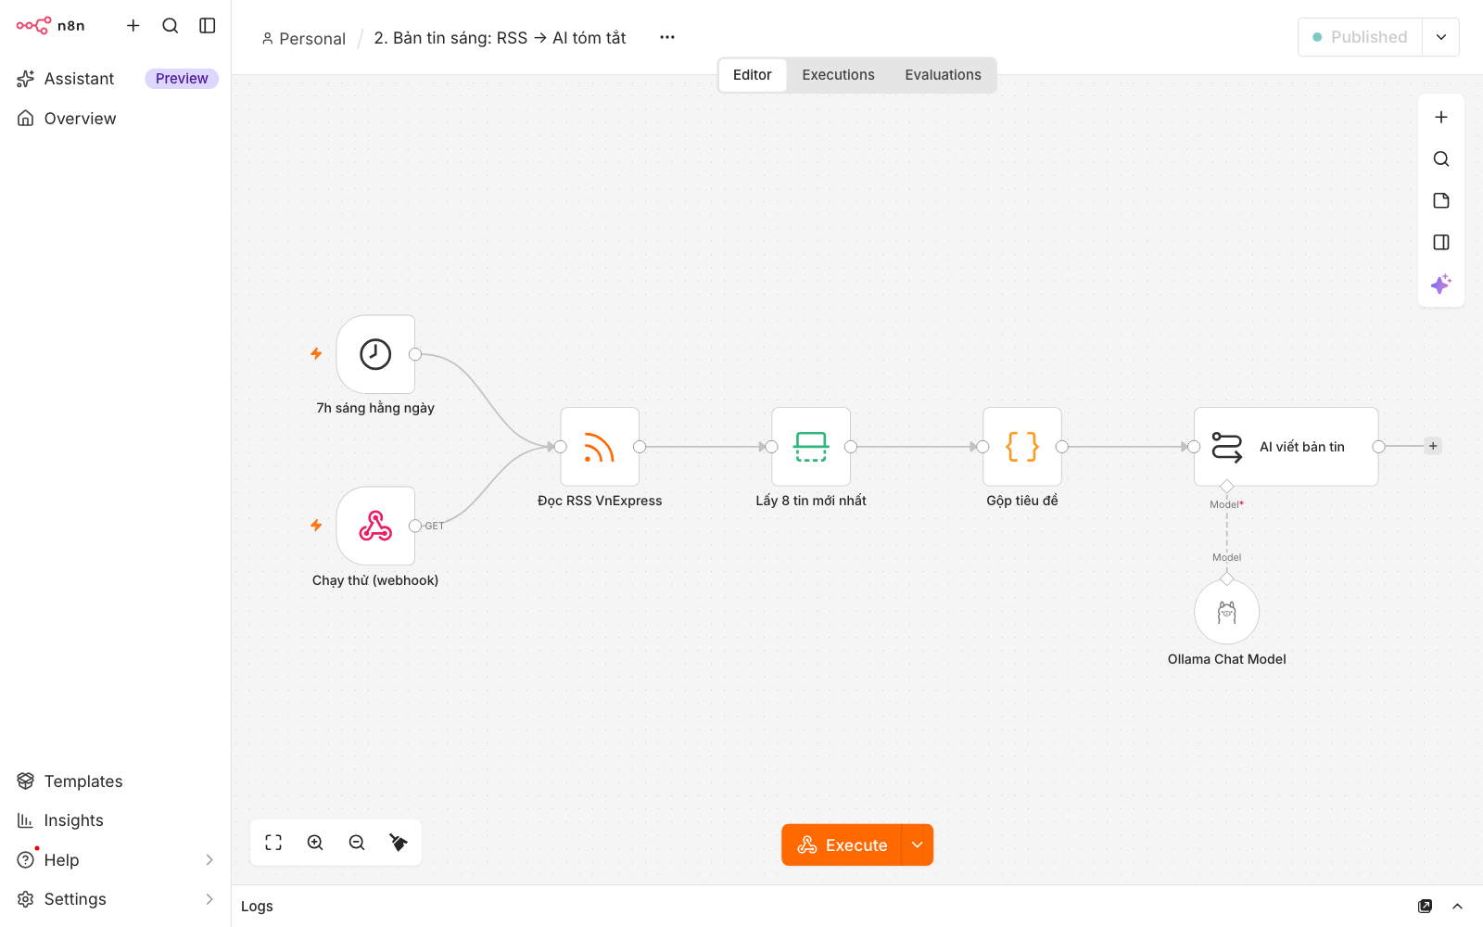Add a sticky note to canvas
Screen dimensions: 1483x927
pyautogui.click(x=1441, y=200)
